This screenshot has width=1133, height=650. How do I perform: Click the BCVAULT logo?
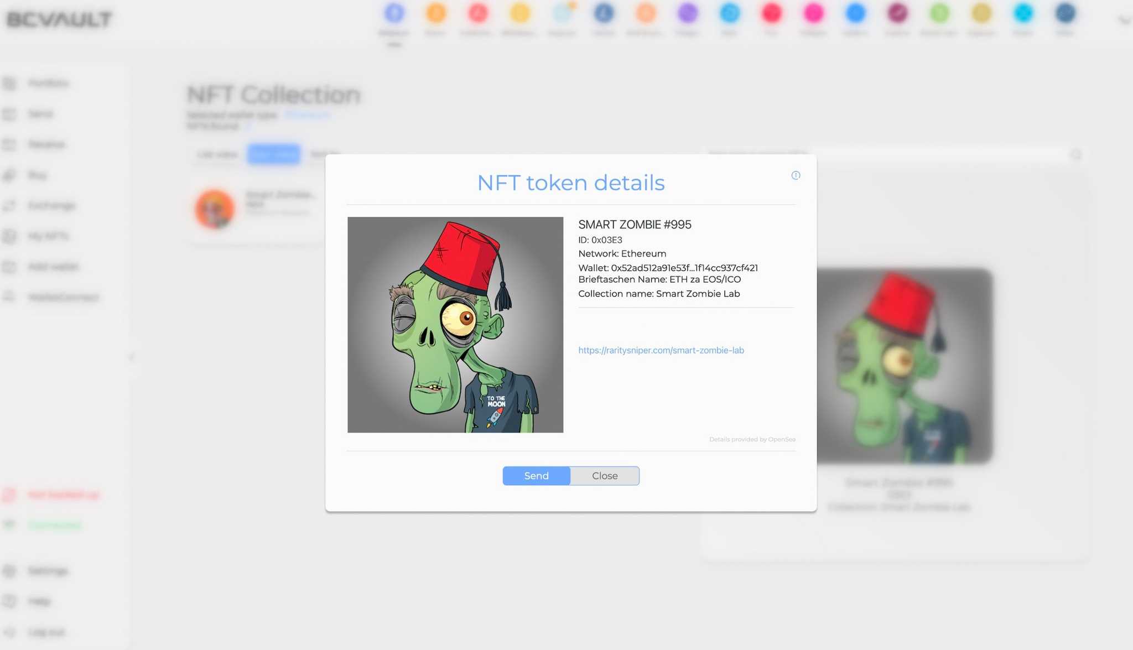(x=59, y=20)
